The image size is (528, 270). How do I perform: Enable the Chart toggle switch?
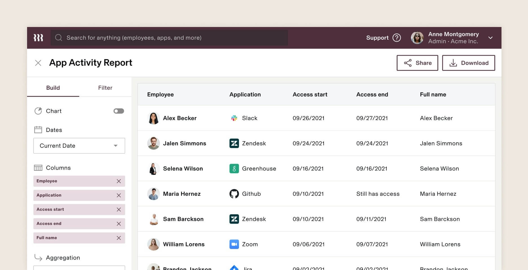pyautogui.click(x=118, y=111)
